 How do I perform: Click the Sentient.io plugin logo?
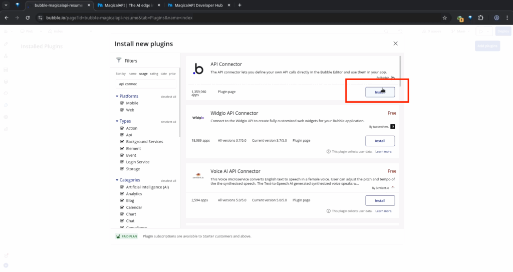coord(198,176)
